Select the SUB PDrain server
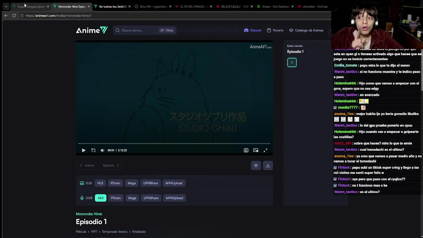The width and height of the screenshot is (423, 238). point(115,183)
